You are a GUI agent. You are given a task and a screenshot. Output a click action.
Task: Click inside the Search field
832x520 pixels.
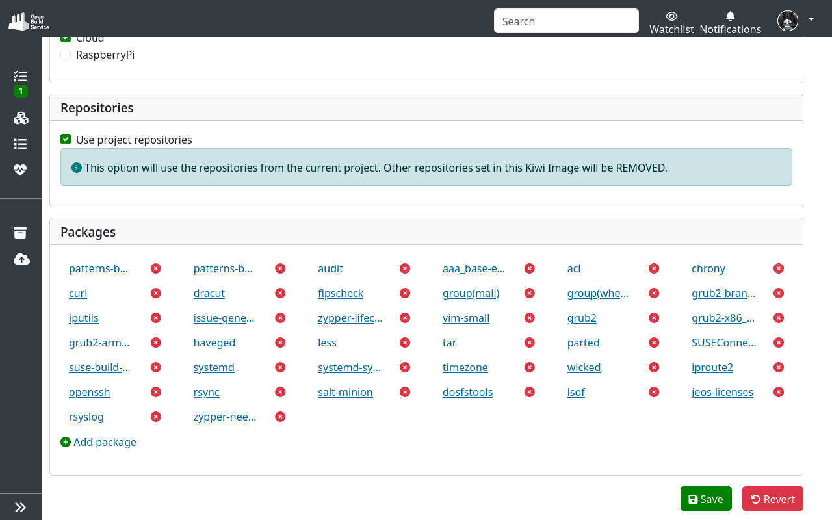click(565, 21)
